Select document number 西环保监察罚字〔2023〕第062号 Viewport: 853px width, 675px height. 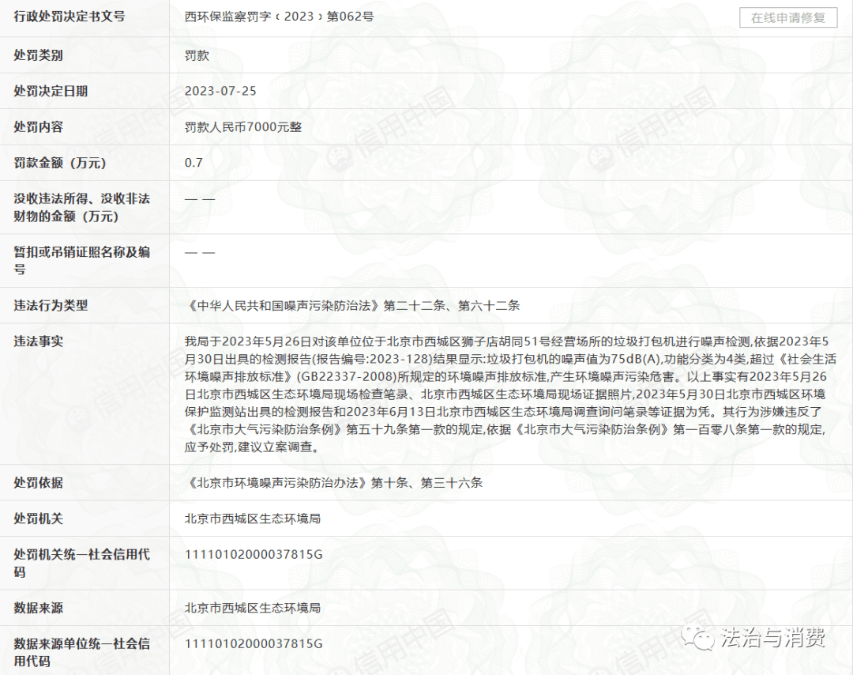click(279, 17)
